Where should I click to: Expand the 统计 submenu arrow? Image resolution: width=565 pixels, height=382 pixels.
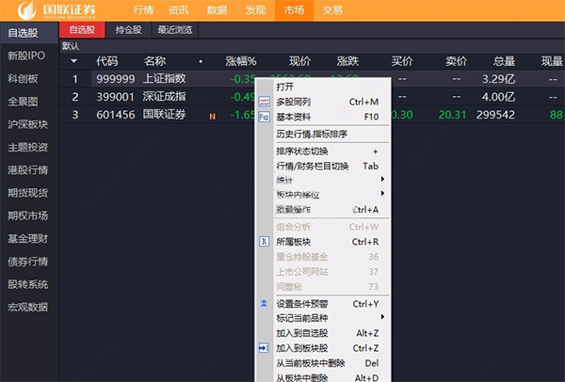point(382,179)
